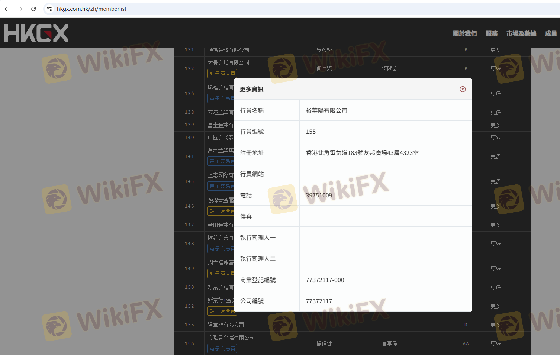Click 更多 for member row 147
The image size is (560, 355).
tap(496, 225)
